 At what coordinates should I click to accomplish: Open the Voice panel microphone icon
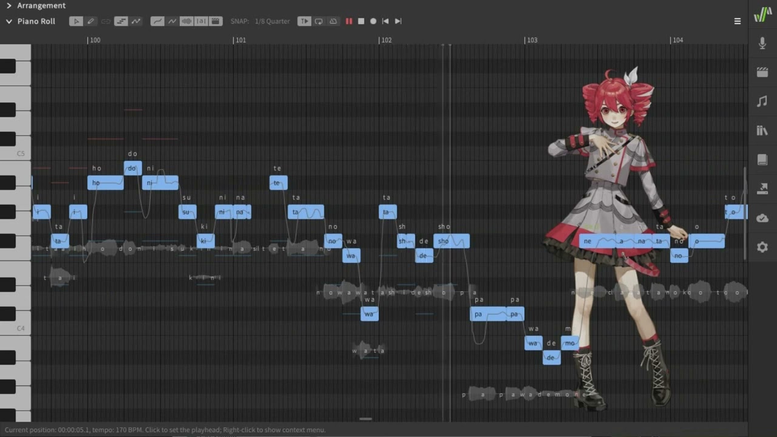click(x=762, y=43)
